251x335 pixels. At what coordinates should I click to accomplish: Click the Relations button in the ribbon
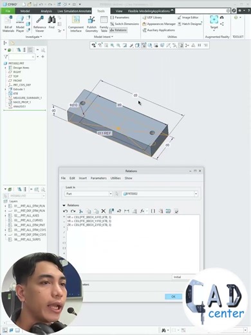point(118,30)
